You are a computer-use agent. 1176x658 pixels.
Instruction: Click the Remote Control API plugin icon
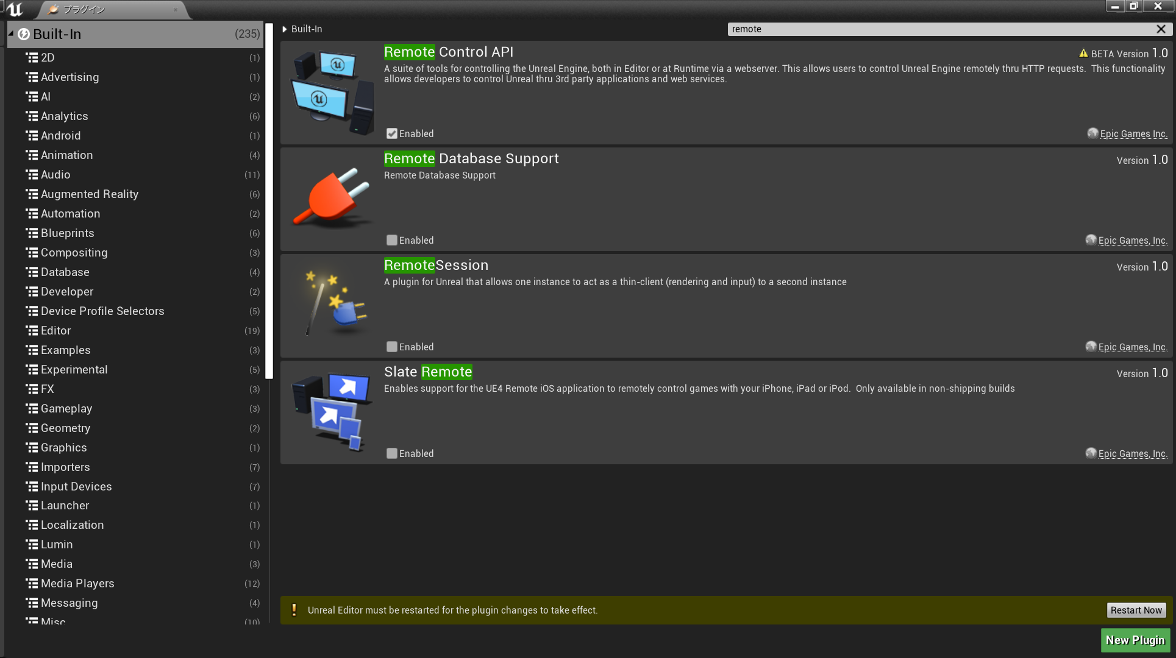tap(331, 91)
